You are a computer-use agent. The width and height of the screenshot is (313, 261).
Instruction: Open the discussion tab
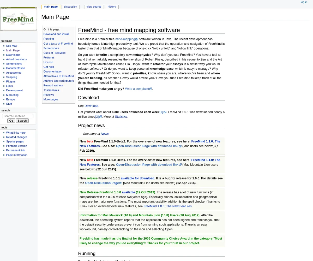(x=70, y=7)
